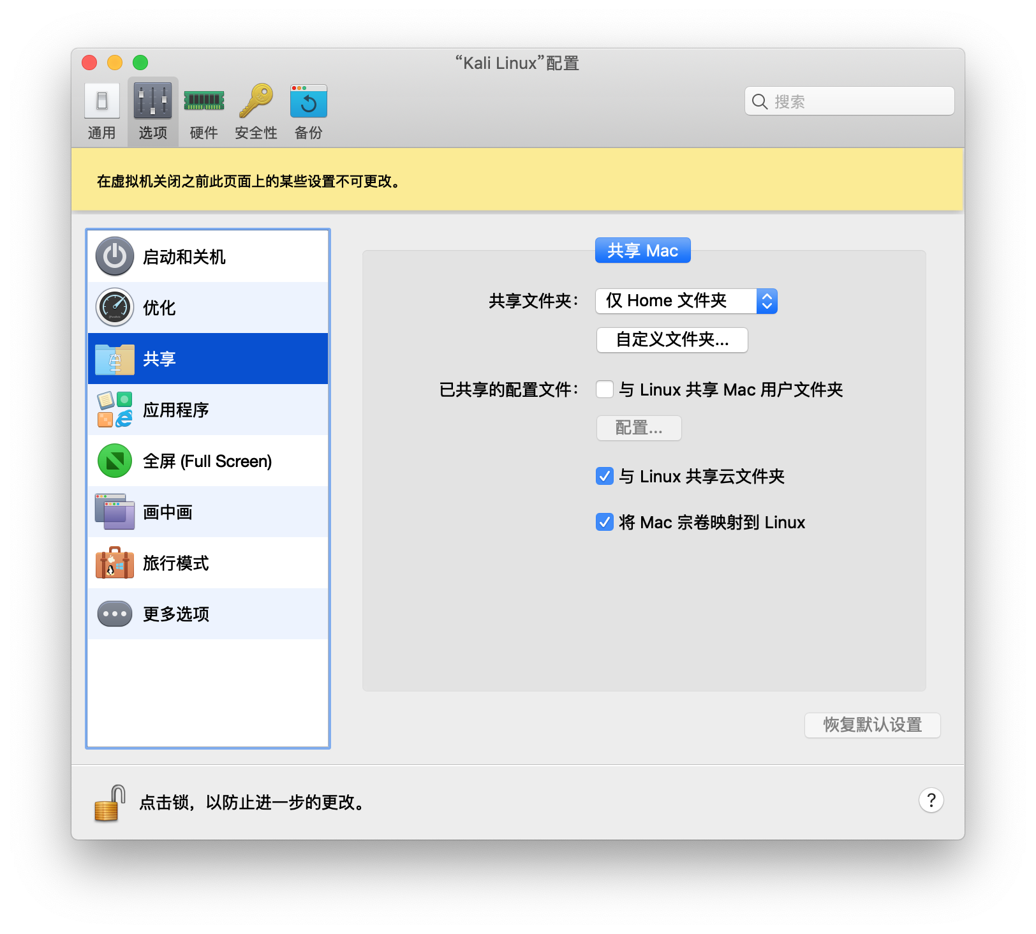Select 应用程序 applications item in sidebar
The image size is (1036, 934).
[208, 410]
